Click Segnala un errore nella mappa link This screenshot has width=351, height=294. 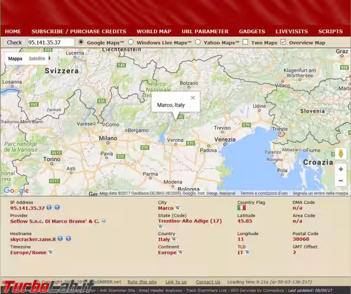tap(320, 193)
